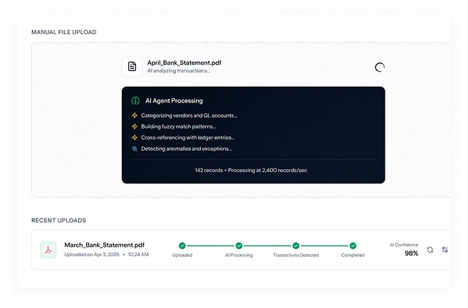Viewport: 468px width, 308px height.
Task: Click the green check above Uploaded
Action: 182,245
